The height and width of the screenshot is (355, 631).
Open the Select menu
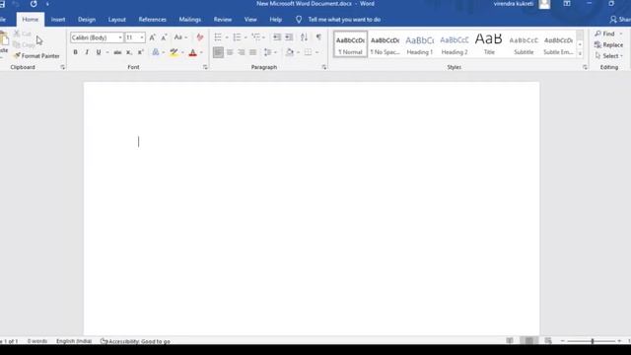coord(609,56)
